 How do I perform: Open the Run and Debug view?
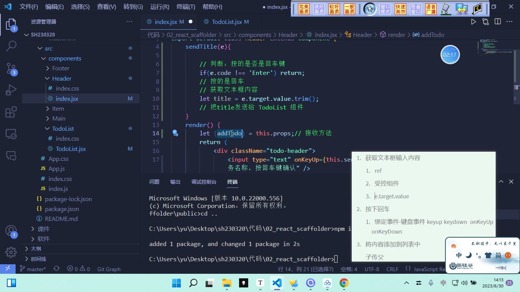(11, 90)
